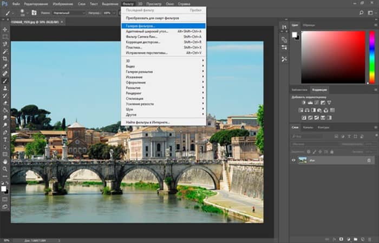Screen dimensions: 379x243
Task: Open the Layers panel flyout menu
Action: [376, 127]
